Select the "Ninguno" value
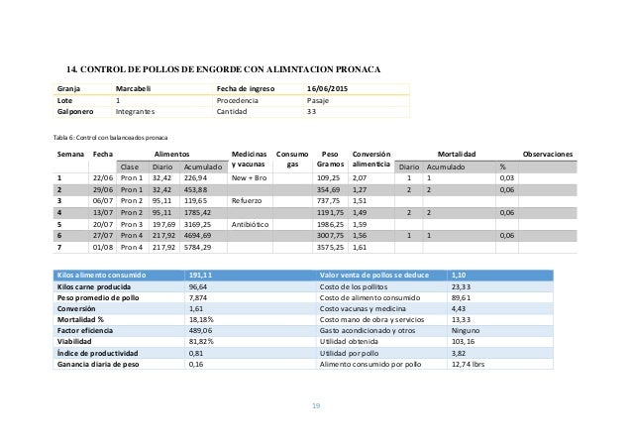The width and height of the screenshot is (632, 448). point(466,330)
